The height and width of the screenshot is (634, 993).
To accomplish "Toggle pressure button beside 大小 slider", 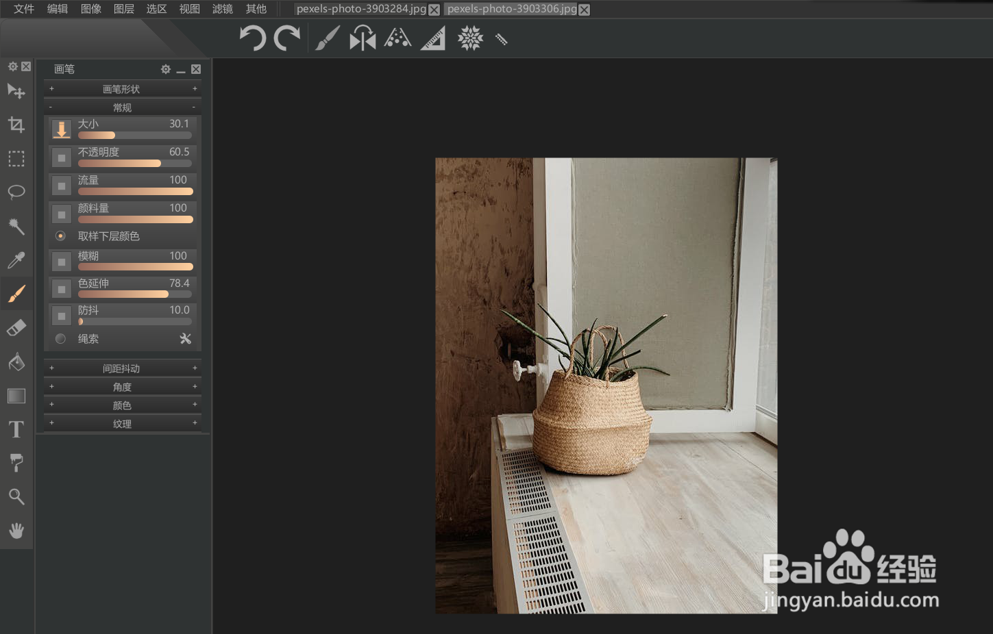I will pyautogui.click(x=62, y=129).
